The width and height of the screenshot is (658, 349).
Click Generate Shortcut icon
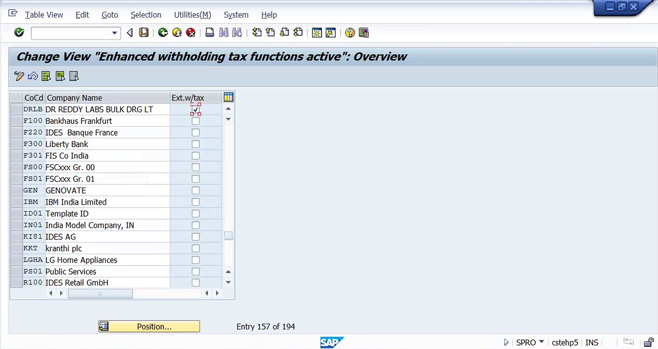(330, 33)
